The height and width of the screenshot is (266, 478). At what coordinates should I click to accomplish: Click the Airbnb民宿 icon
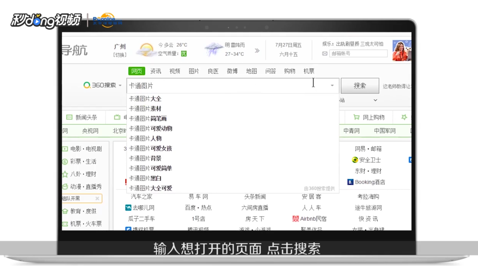click(x=296, y=219)
